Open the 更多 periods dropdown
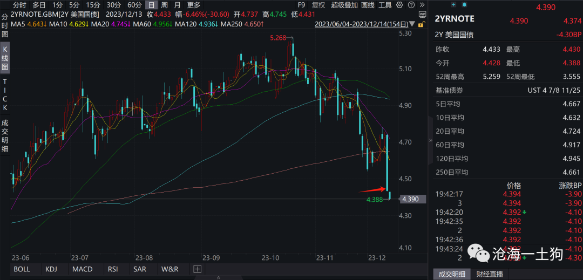The image size is (583, 280). (193, 5)
